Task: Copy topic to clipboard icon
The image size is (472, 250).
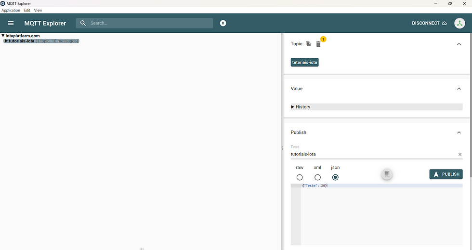Action: pyautogui.click(x=308, y=44)
